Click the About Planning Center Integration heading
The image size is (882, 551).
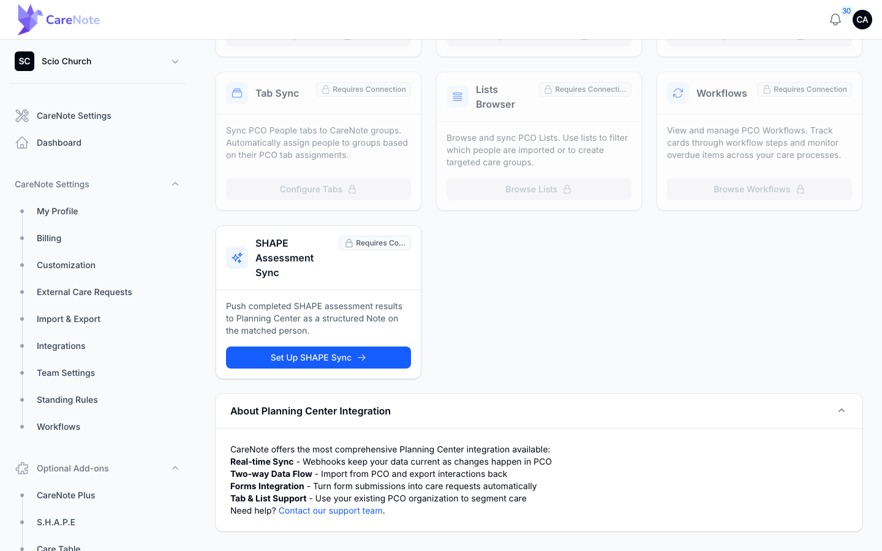click(311, 411)
